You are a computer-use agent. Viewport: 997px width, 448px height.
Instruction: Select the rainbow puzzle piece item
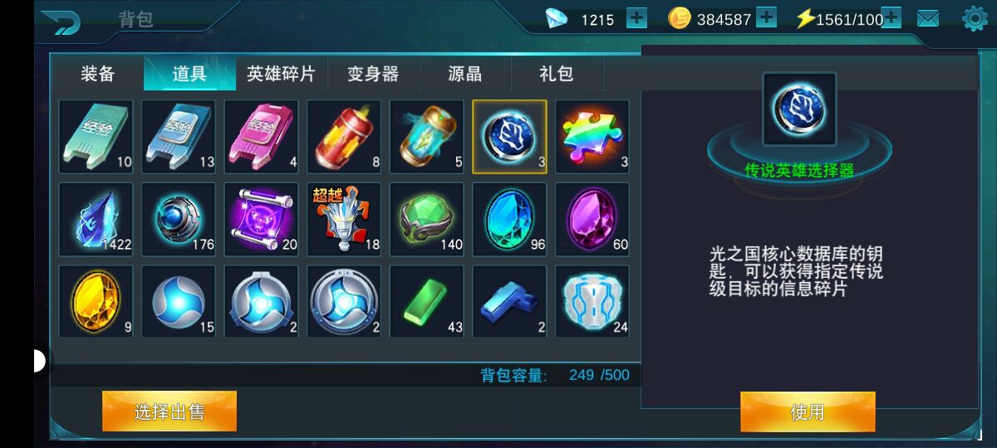pos(592,136)
